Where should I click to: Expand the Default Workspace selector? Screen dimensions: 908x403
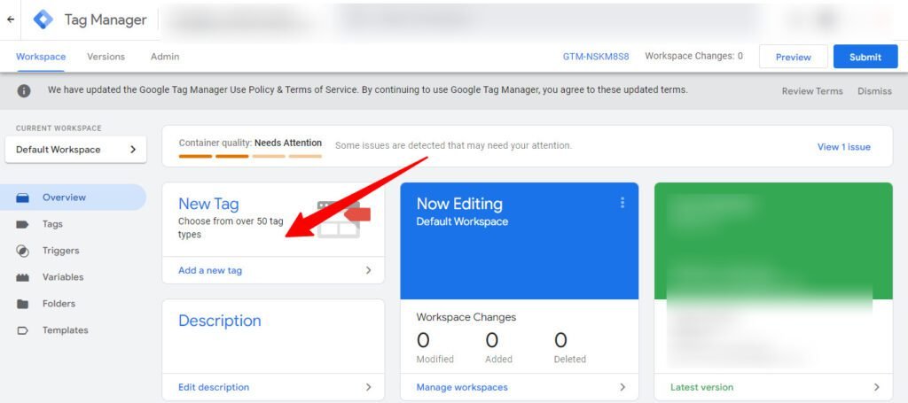76,150
